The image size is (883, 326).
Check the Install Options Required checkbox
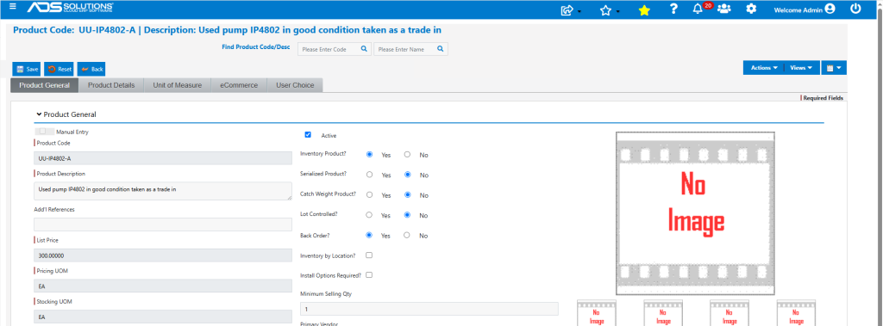tap(369, 275)
